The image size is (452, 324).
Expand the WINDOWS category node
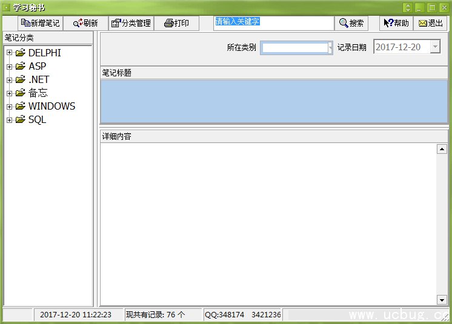click(x=9, y=106)
